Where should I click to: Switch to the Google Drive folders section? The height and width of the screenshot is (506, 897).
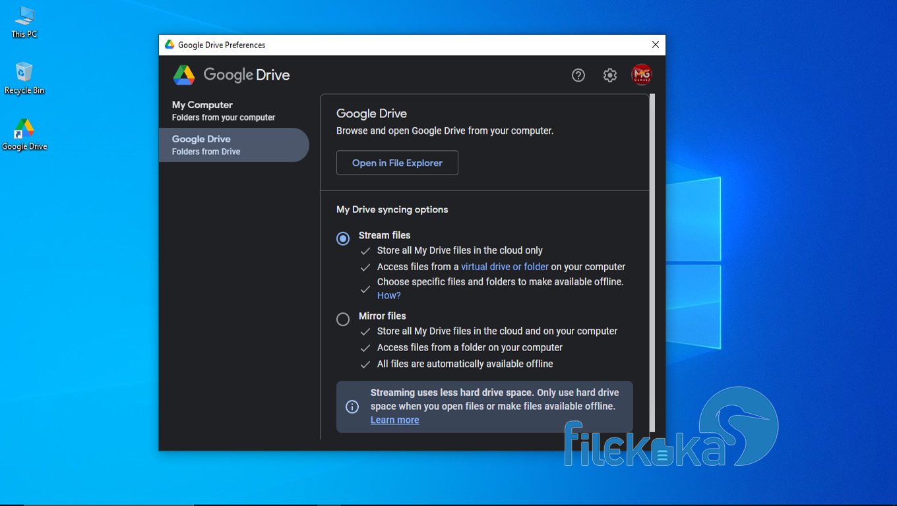pos(234,145)
